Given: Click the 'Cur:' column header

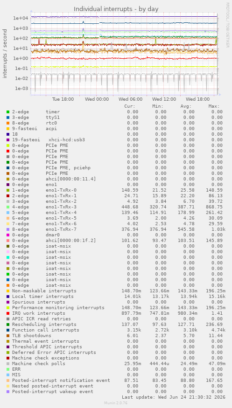Looking at the screenshot, I should 130,106.
